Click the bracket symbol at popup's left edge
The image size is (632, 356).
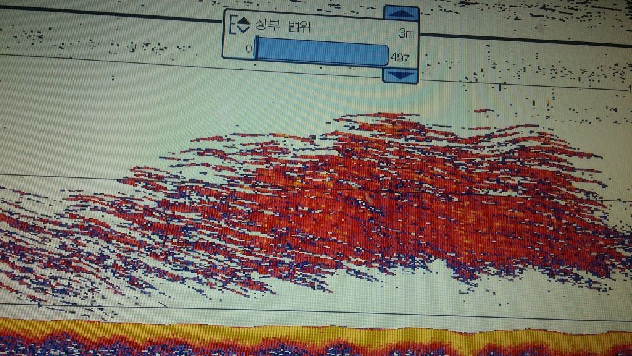click(232, 25)
